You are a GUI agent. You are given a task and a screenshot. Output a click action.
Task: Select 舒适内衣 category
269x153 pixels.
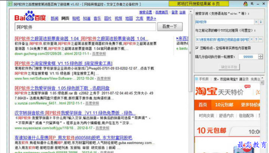point(226,116)
